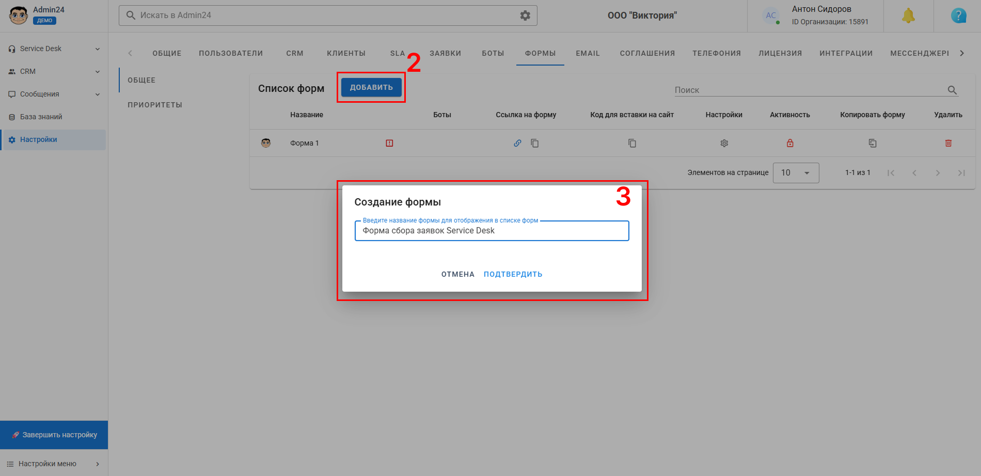Click the notification bell icon

click(908, 15)
